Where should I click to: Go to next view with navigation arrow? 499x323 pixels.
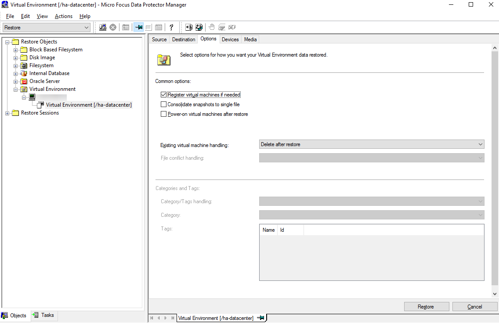click(x=166, y=318)
